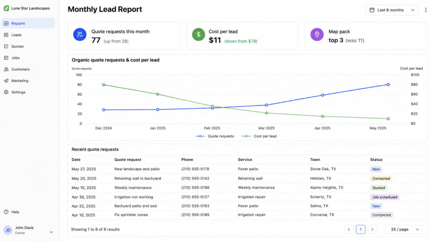Click the Settings gear icon
The image size is (431, 242).
tap(6, 92)
